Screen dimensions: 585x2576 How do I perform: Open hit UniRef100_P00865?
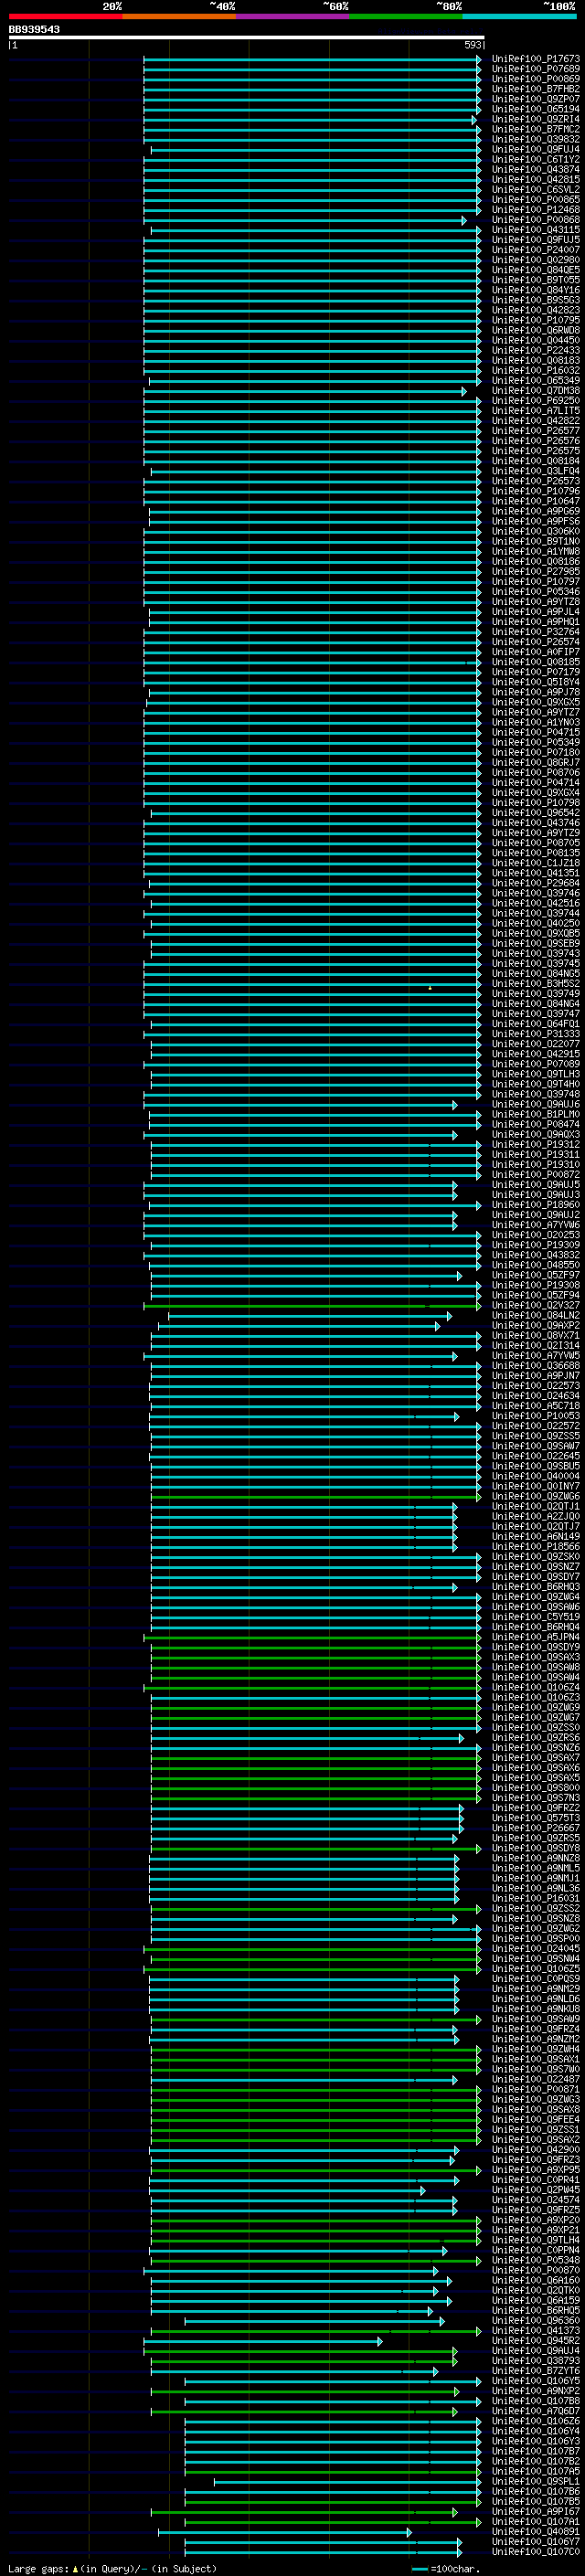click(x=536, y=199)
